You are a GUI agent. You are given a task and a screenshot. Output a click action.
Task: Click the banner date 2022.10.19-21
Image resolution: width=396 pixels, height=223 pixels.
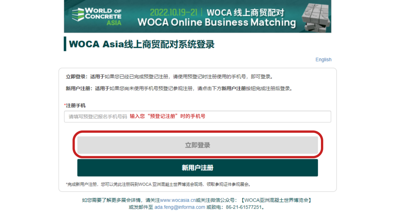174,12
